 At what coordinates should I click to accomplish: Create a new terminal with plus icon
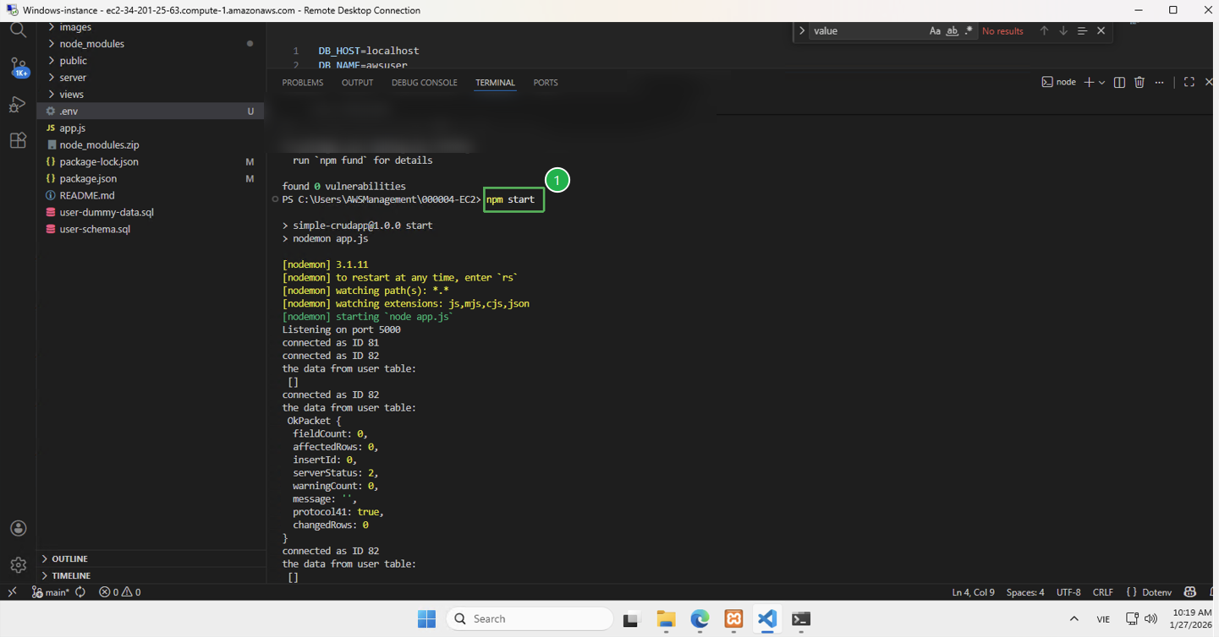[1088, 82]
